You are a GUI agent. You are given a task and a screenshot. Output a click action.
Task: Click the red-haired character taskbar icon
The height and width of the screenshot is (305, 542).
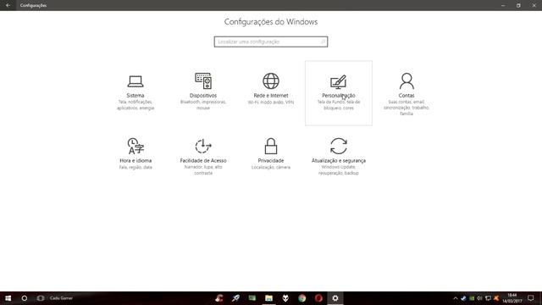click(219, 298)
